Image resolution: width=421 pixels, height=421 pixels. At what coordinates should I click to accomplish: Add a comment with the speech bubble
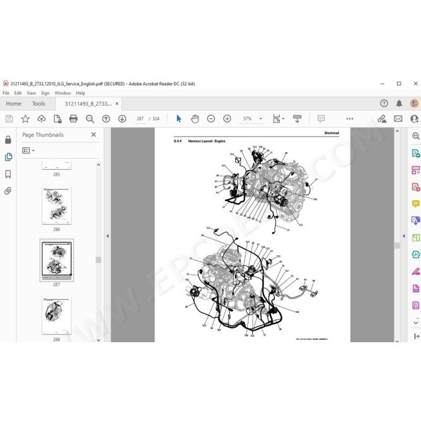coord(321,118)
